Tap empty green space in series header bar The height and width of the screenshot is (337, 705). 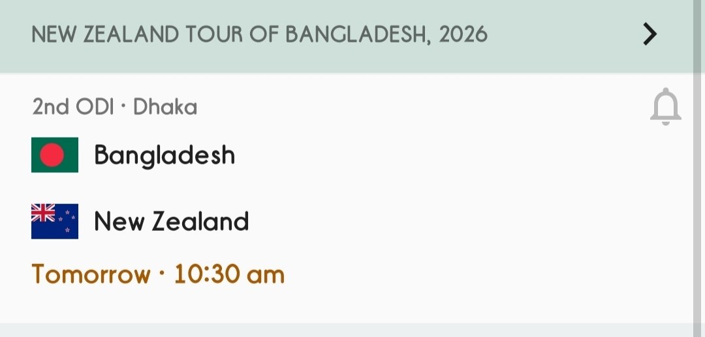[561, 35]
